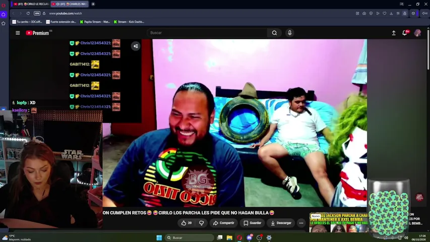Open Opera player play icon
Image resolution: width=430 pixels, height=242 pixels.
(x=378, y=13)
